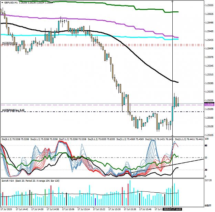
Task: Click the 217.35 volume scale label
Action: point(208,180)
